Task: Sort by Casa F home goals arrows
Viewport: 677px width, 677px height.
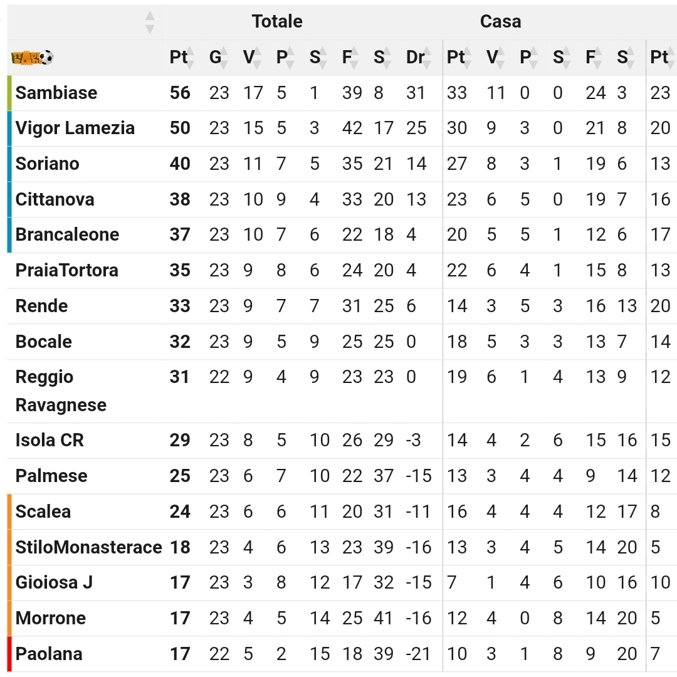Action: (597, 58)
